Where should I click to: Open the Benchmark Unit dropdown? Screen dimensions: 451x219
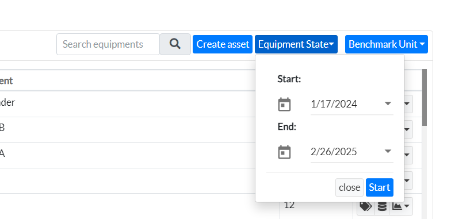(387, 44)
